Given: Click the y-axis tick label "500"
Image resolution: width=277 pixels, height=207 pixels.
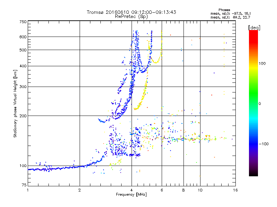Looking at the screenshot, I should coord(23,50).
